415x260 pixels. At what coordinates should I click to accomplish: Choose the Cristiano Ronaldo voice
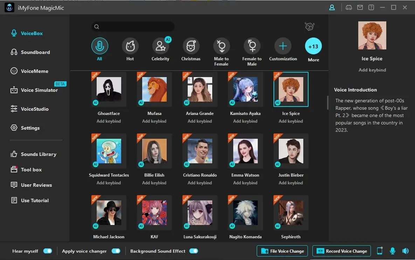(x=200, y=151)
